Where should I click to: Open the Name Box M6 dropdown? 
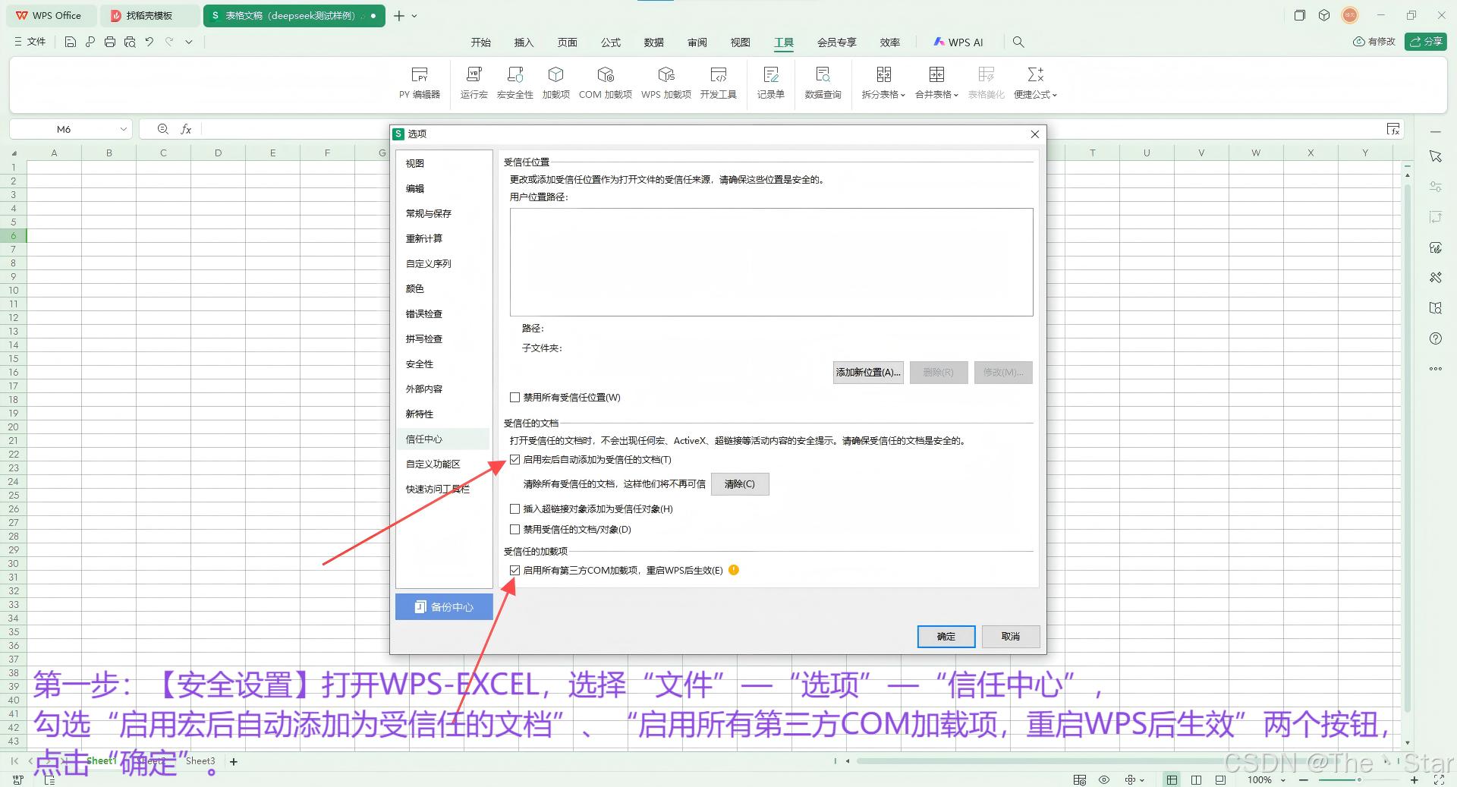[x=123, y=129]
